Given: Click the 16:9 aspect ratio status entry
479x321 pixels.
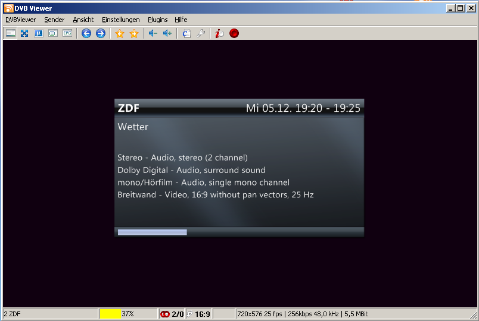Looking at the screenshot, I should point(198,314).
